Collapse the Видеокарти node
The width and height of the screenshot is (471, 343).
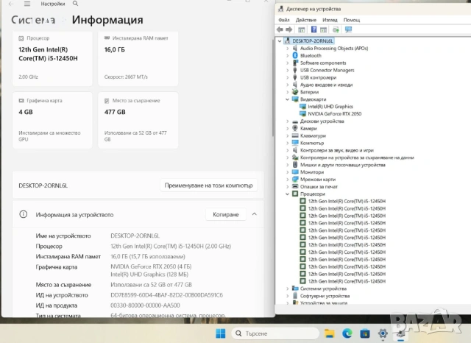[x=288, y=99]
